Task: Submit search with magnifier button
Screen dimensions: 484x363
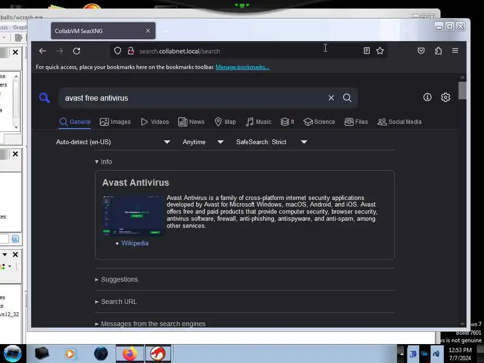Action: click(347, 98)
